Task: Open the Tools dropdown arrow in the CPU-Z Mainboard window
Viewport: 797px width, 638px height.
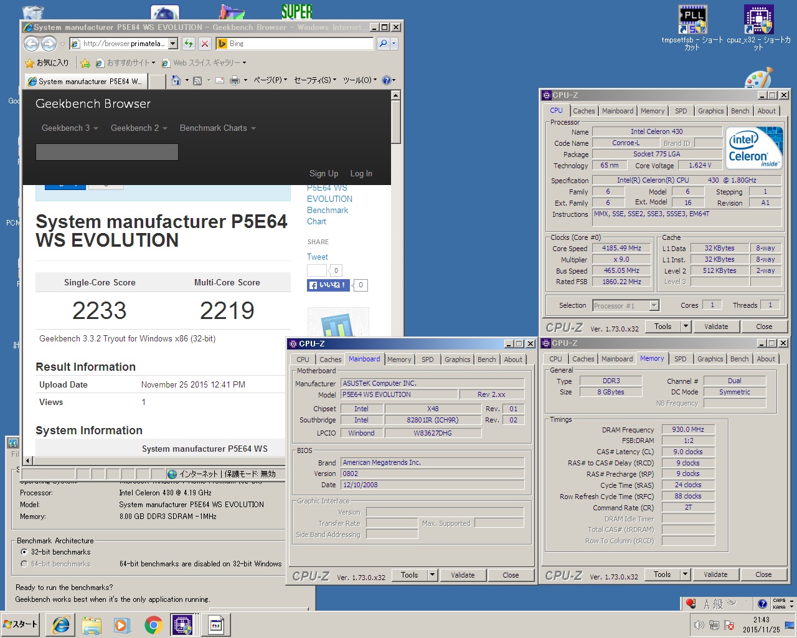Action: pos(432,575)
